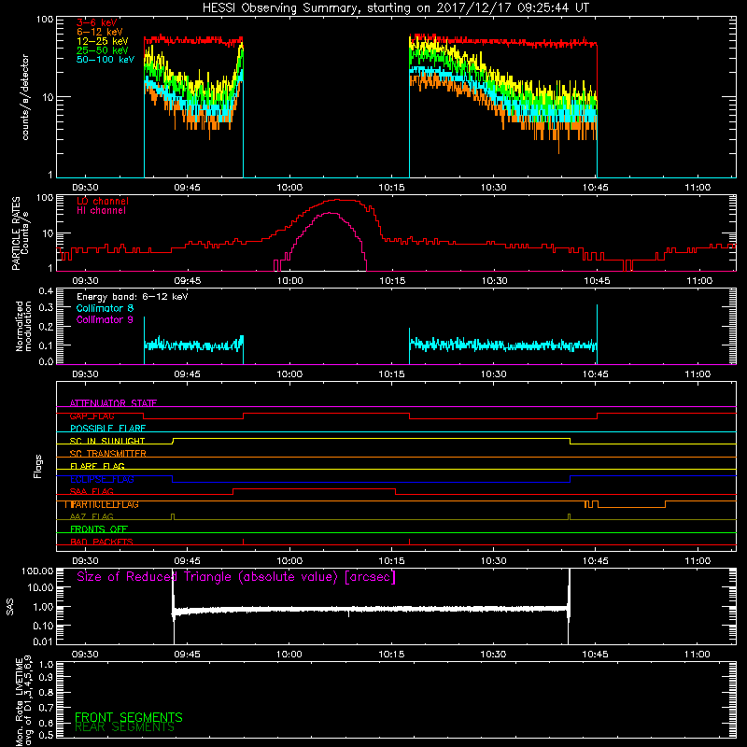Click the SAA_FLAG label
Viewport: 747px width, 747px height.
(x=92, y=491)
